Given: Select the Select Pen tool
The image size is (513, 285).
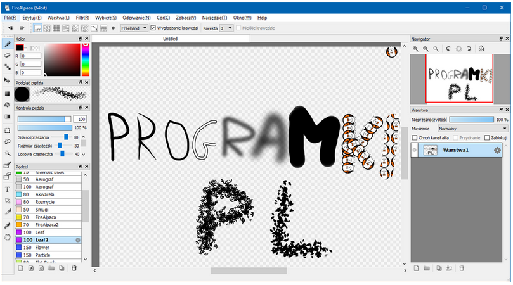Looking at the screenshot, I should [7, 165].
